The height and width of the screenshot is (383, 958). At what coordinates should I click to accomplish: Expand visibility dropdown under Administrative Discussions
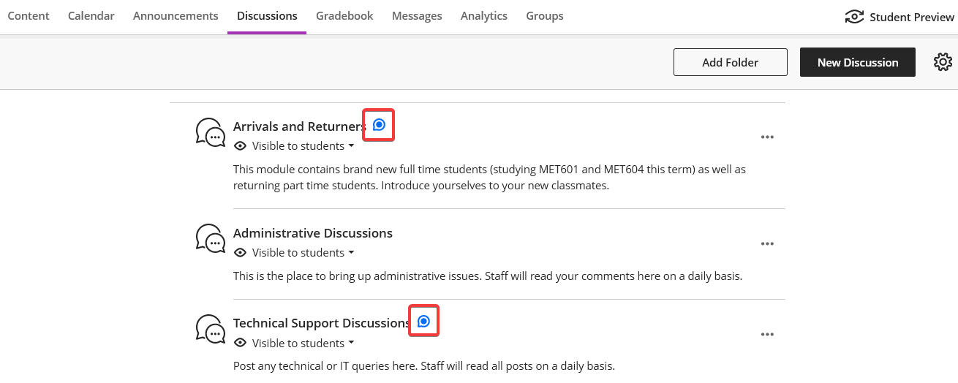(351, 253)
